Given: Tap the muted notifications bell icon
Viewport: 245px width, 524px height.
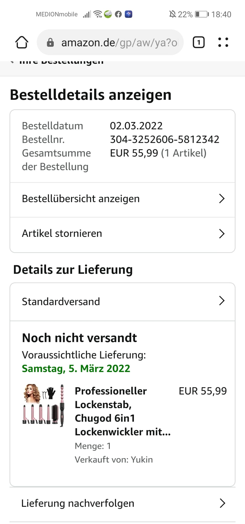Looking at the screenshot, I should [173, 14].
